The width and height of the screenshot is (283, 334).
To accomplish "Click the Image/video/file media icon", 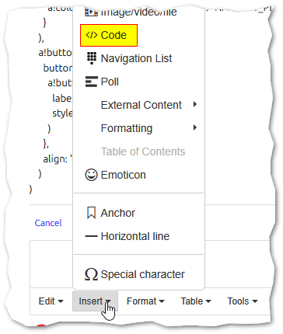I will [91, 12].
